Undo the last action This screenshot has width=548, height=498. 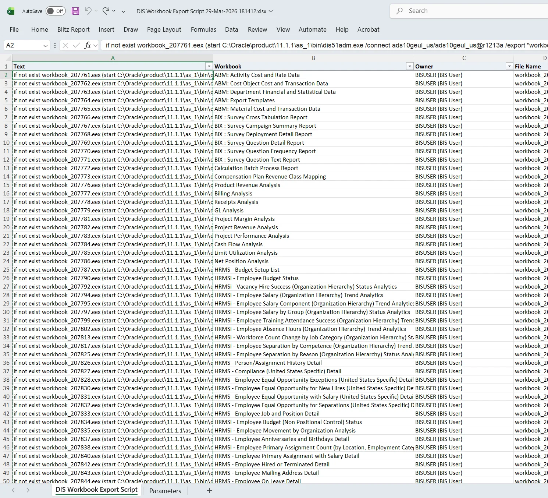[88, 11]
